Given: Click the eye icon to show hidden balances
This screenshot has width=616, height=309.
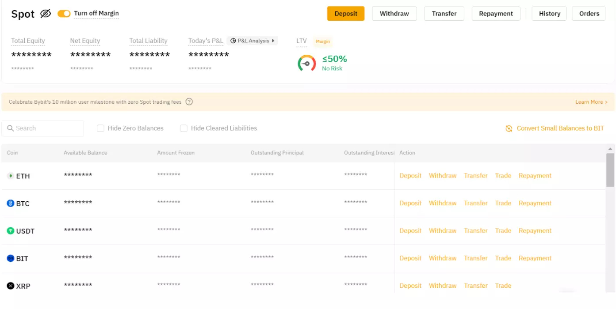Looking at the screenshot, I should [44, 14].
